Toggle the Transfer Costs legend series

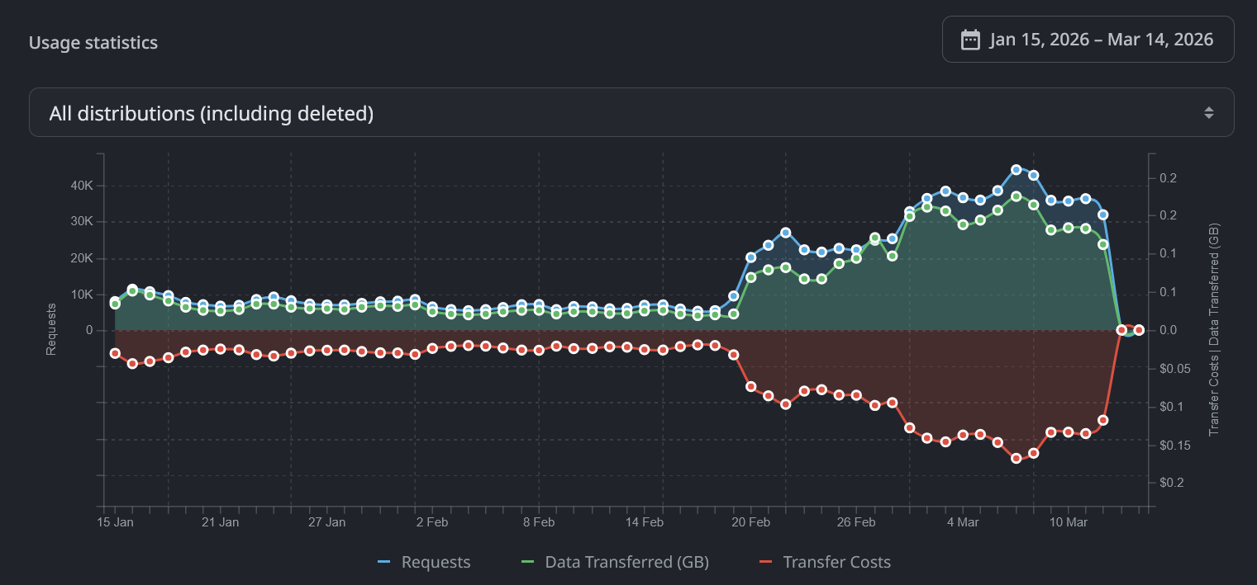836,563
